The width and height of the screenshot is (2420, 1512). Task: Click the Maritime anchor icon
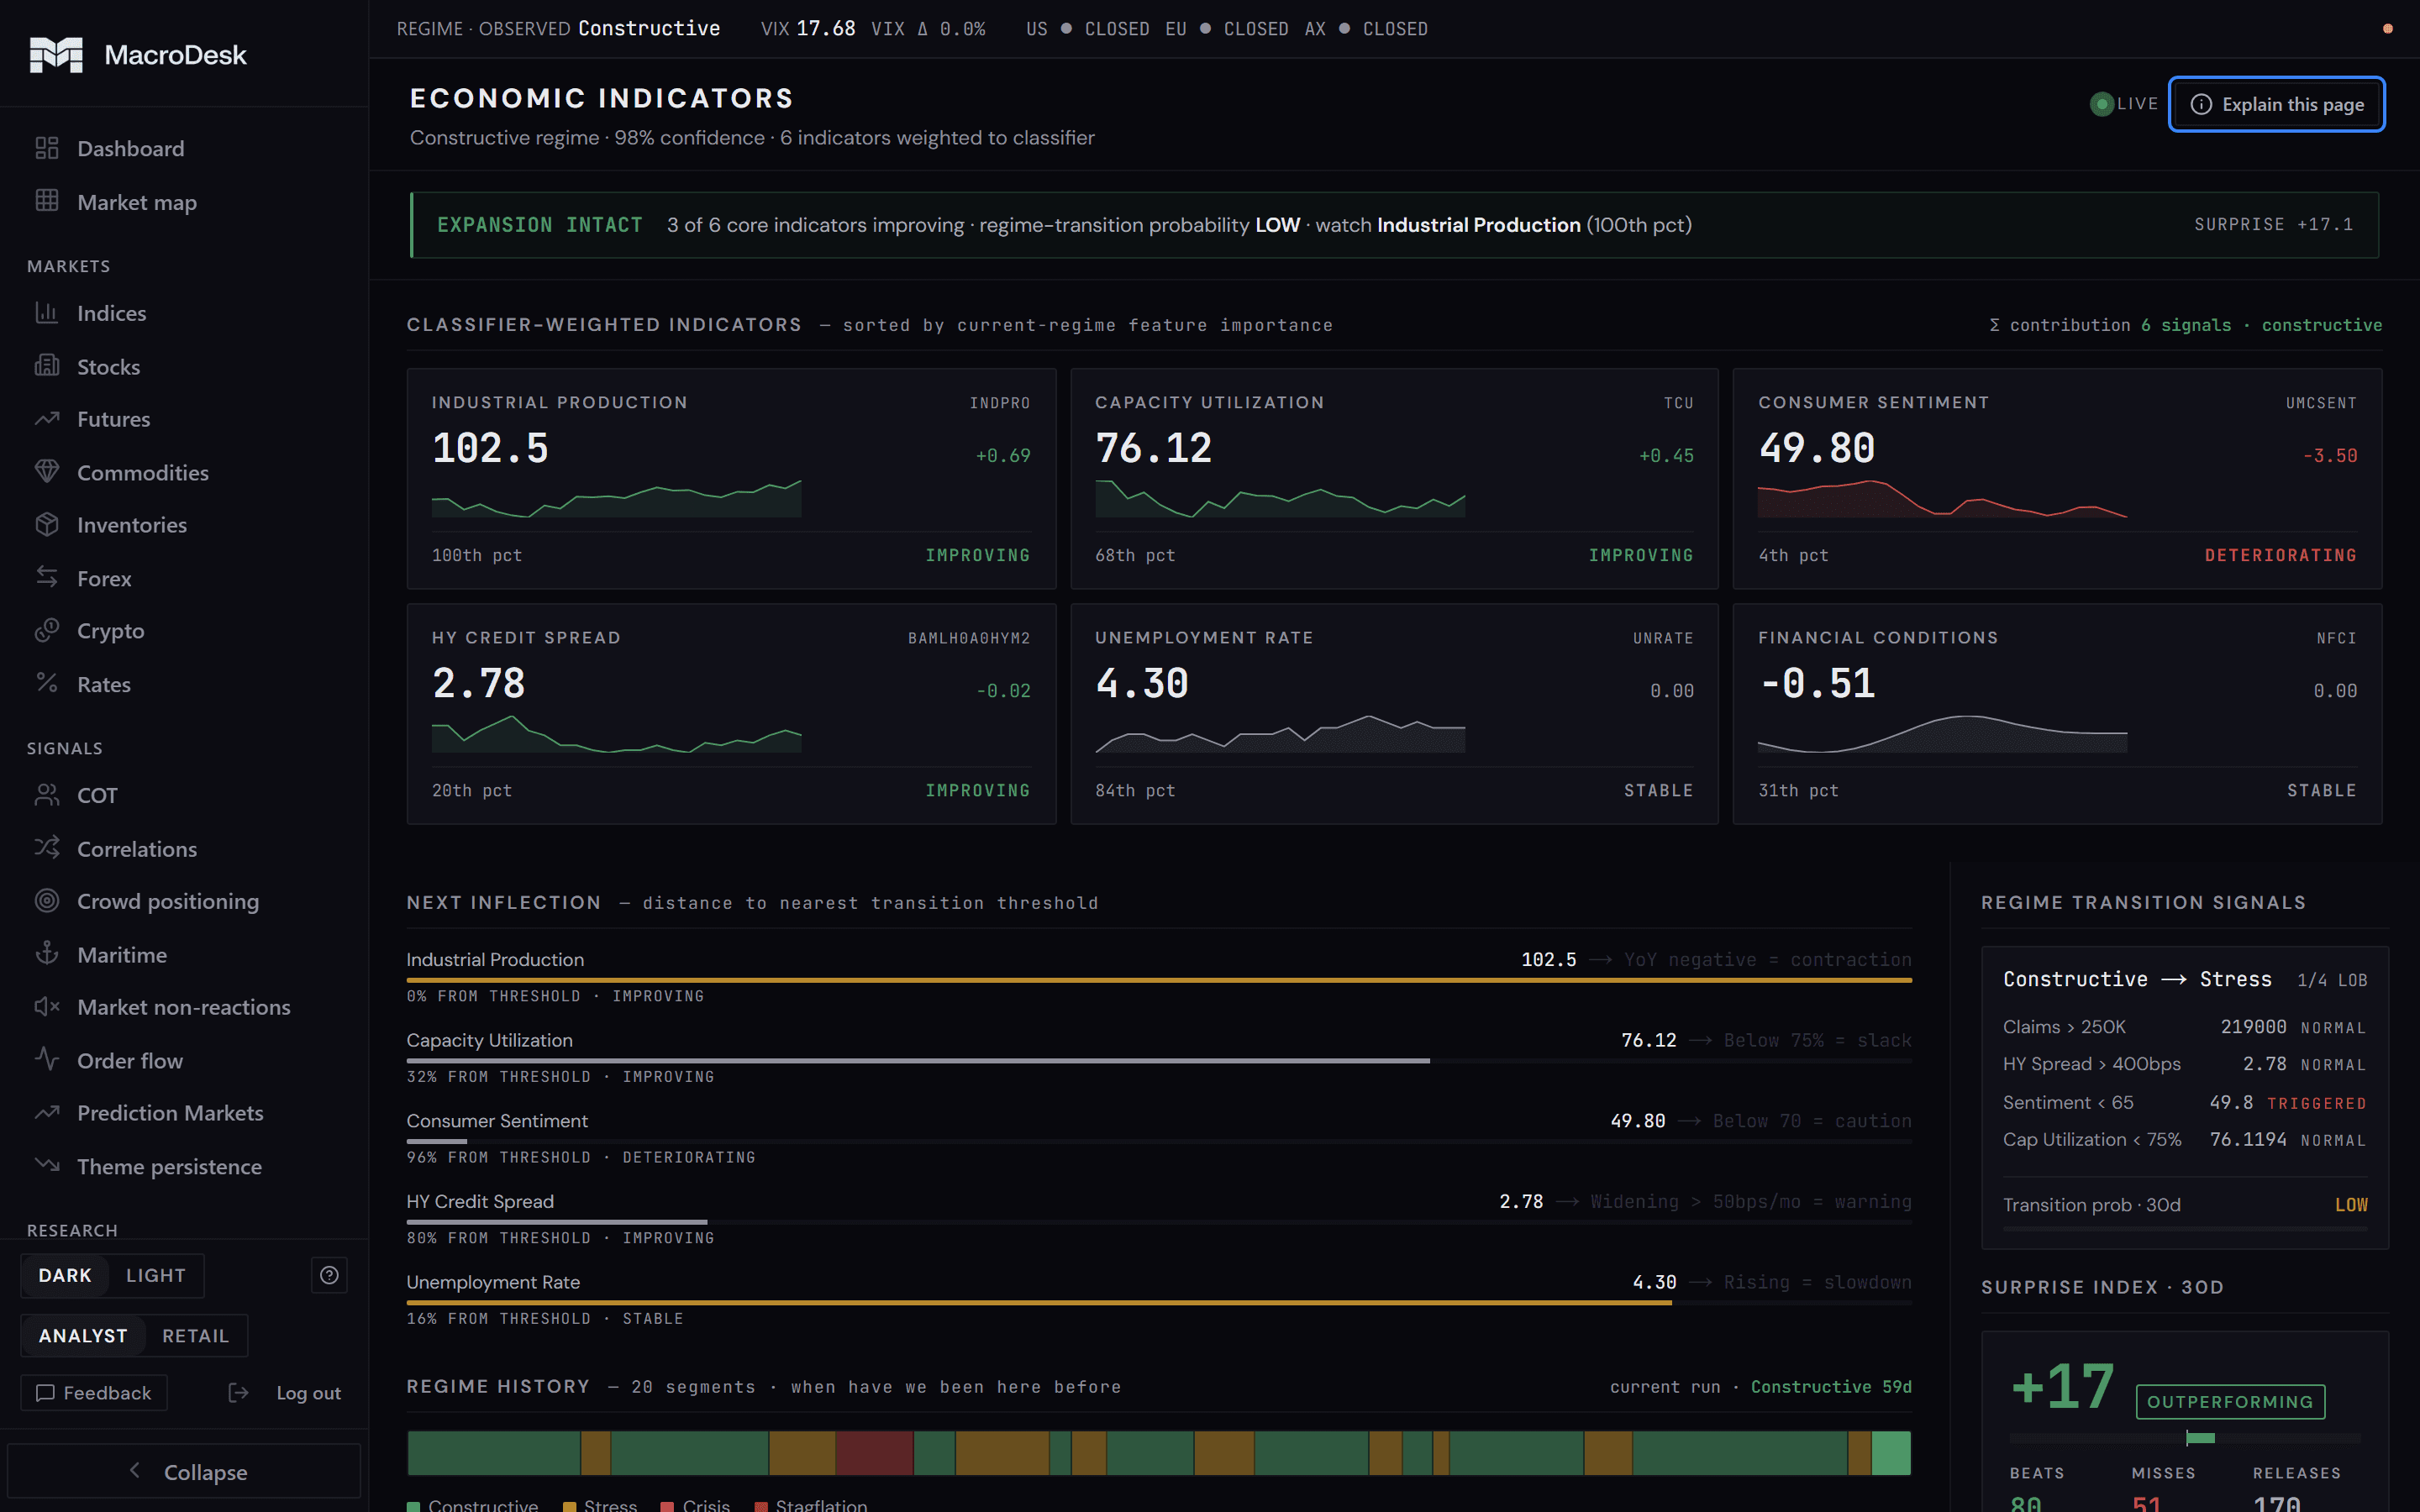coord(47,954)
